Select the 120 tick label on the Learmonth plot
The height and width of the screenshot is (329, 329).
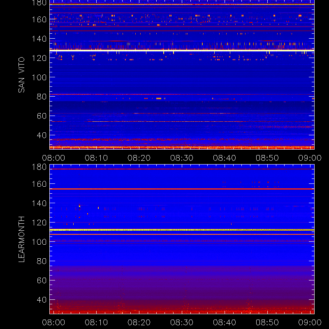tap(39, 222)
